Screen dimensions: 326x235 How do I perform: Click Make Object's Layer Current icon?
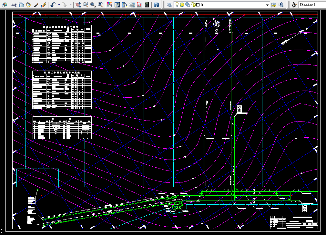coord(274,5)
